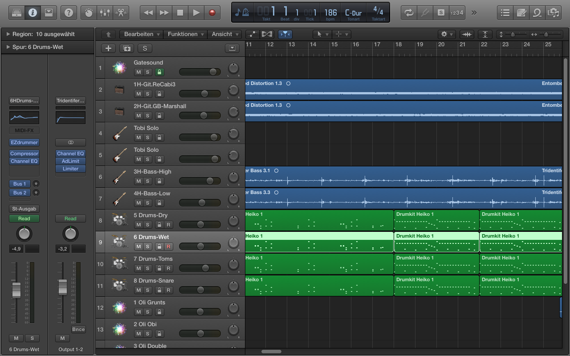Unlock the Gatesound track green lock

pyautogui.click(x=159, y=72)
